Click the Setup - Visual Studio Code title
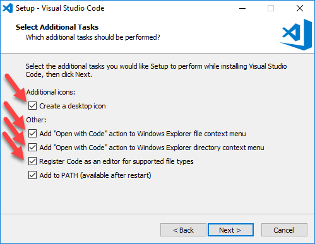315x244 pixels. 60,8
